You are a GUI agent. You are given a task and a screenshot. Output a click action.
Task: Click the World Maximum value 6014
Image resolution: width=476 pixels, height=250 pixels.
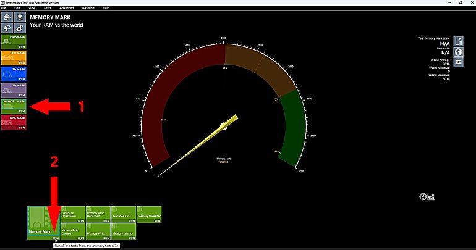tap(446, 79)
